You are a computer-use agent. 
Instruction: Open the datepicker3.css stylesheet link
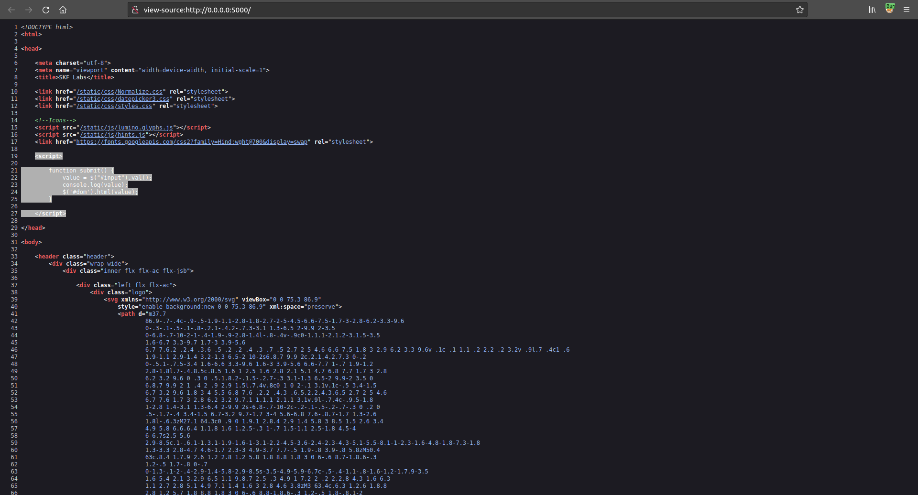tap(123, 99)
